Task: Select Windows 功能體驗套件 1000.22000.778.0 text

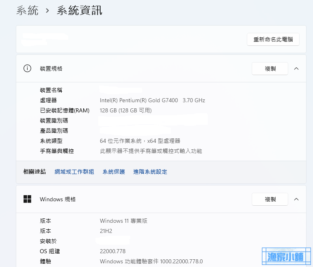Action: coord(151,261)
